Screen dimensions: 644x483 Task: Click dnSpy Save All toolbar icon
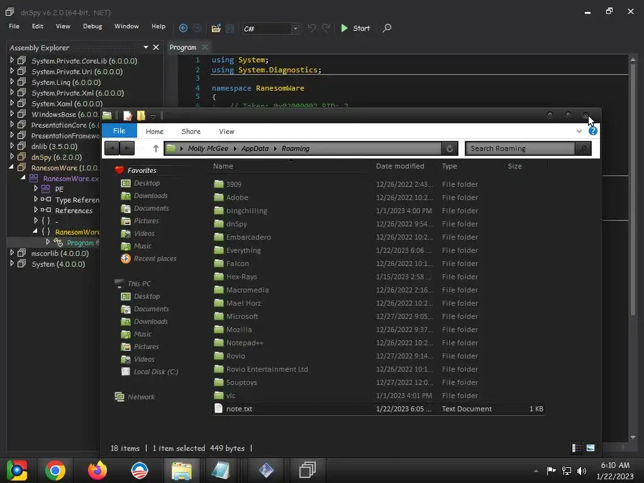[x=230, y=28]
